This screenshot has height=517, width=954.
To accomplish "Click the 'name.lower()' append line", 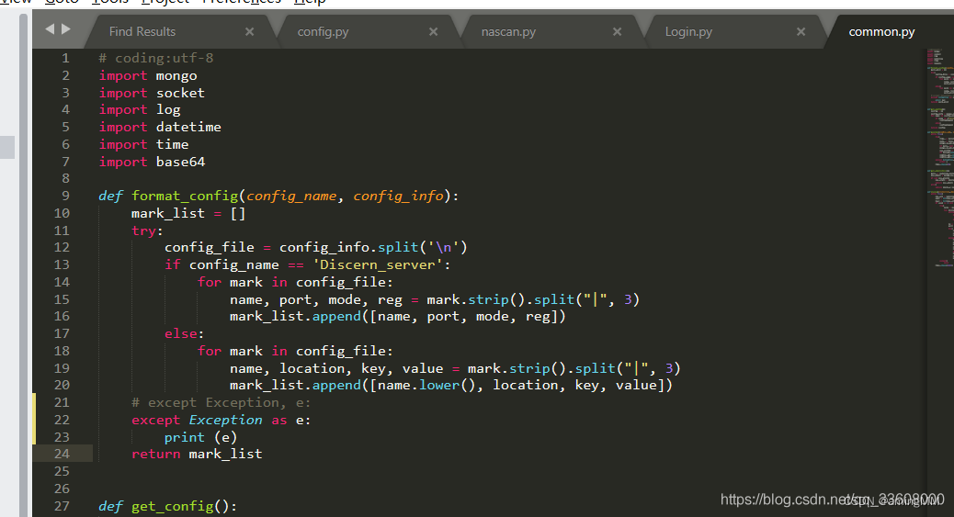I will point(451,385).
